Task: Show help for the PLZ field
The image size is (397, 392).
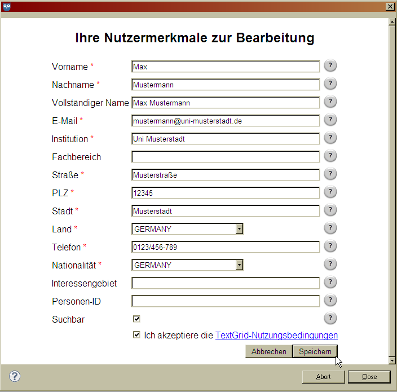Action: click(330, 192)
